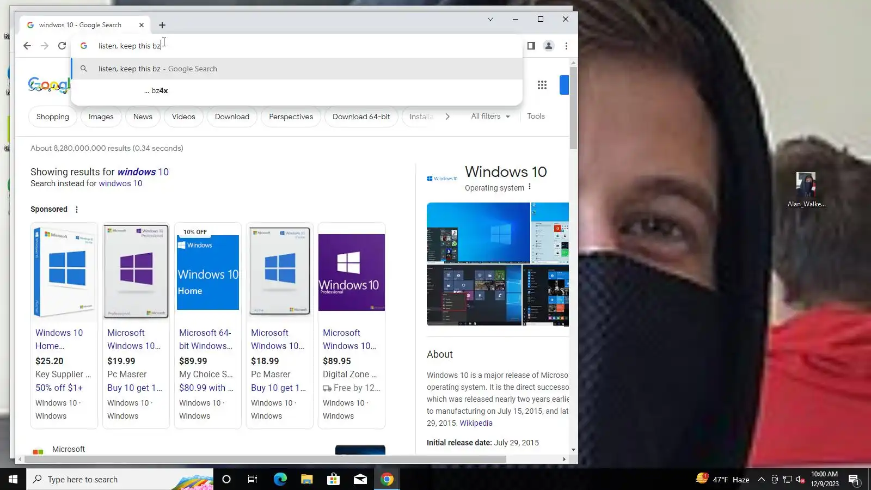This screenshot has height=490, width=871.
Task: Select the 'Download 64-bit' filter chip
Action: point(361,117)
